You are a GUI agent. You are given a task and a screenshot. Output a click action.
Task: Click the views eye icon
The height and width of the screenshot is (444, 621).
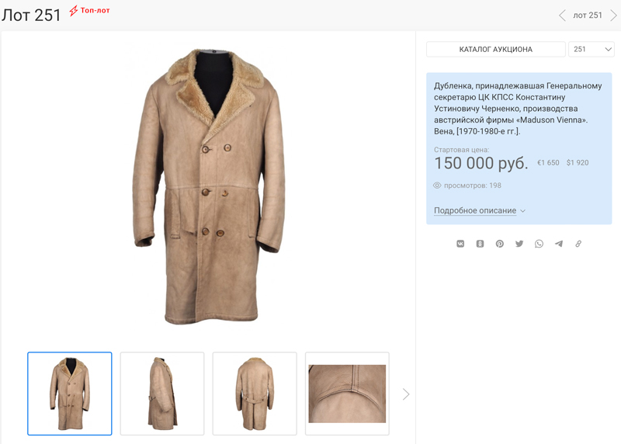point(437,186)
